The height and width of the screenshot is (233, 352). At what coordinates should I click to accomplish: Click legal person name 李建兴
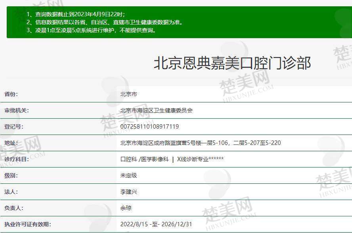(128, 192)
